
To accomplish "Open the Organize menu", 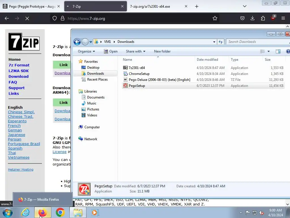I will click(x=86, y=51).
